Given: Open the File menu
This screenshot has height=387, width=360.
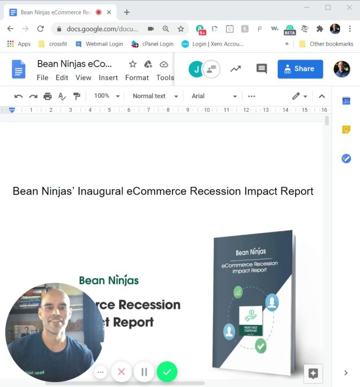Looking at the screenshot, I should click(42, 78).
